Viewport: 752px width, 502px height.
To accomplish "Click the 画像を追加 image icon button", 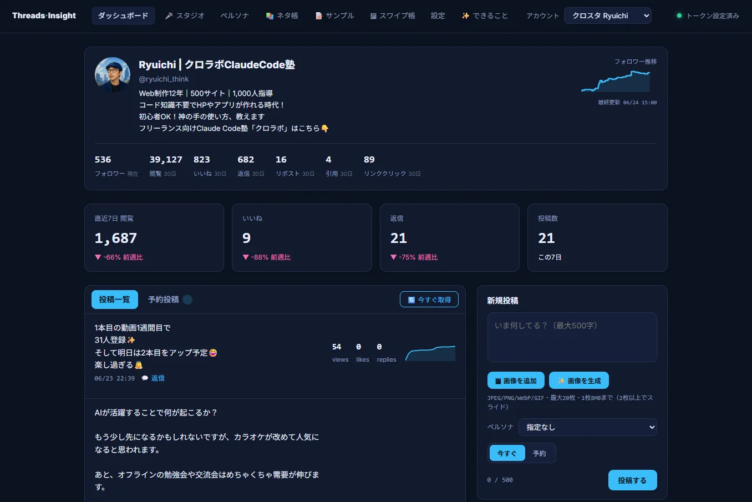I will click(516, 381).
